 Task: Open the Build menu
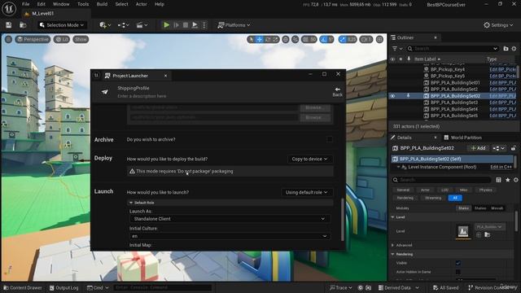click(x=102, y=4)
